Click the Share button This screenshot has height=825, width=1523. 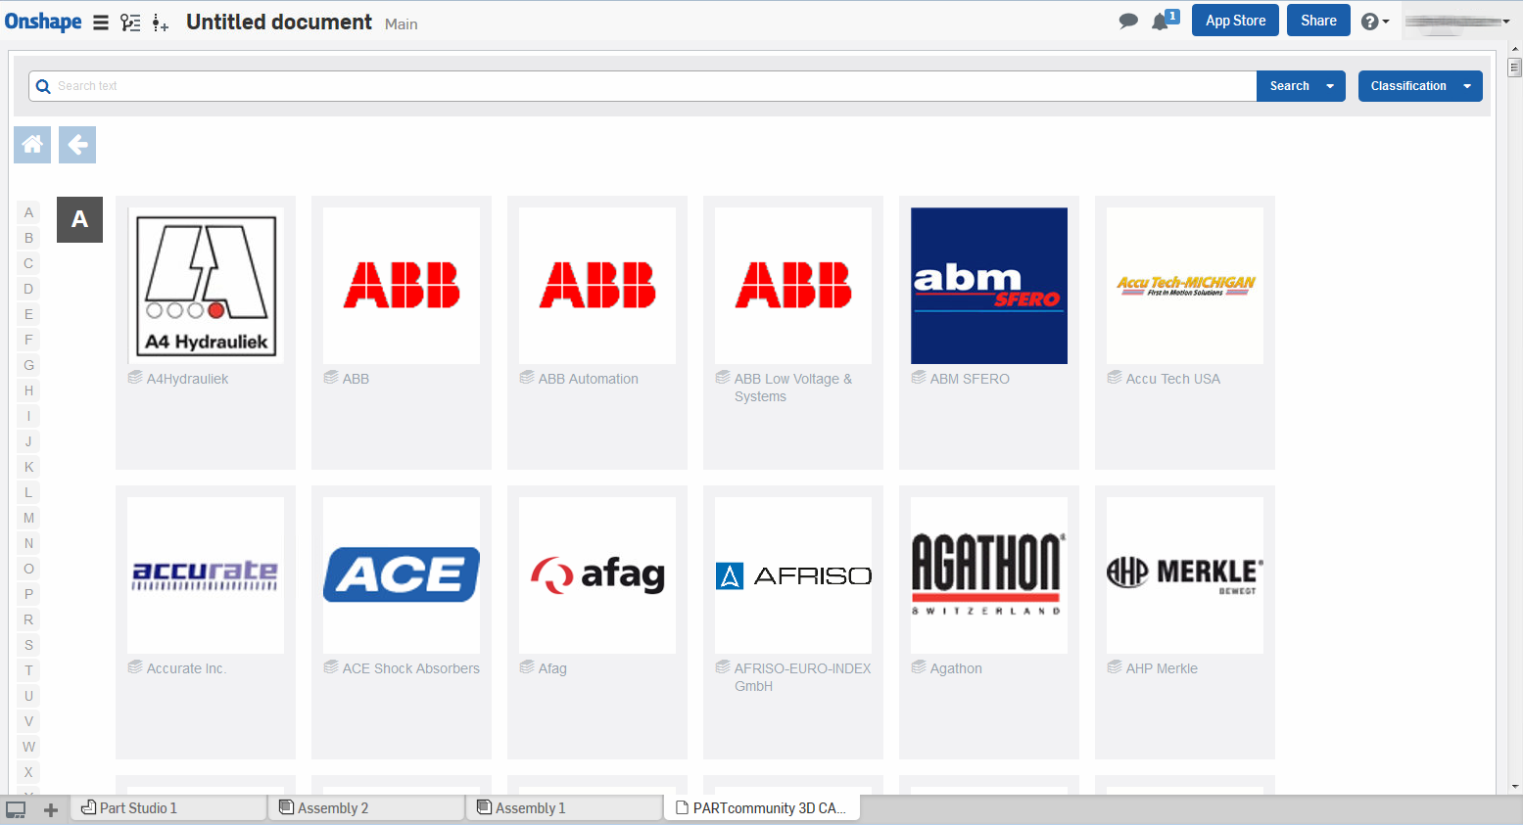[x=1318, y=21]
